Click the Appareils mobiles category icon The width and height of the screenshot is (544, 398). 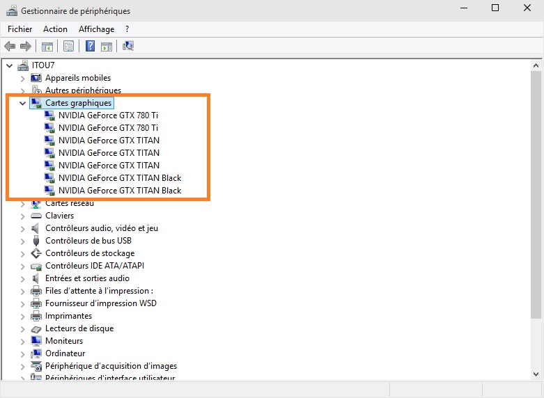point(36,78)
